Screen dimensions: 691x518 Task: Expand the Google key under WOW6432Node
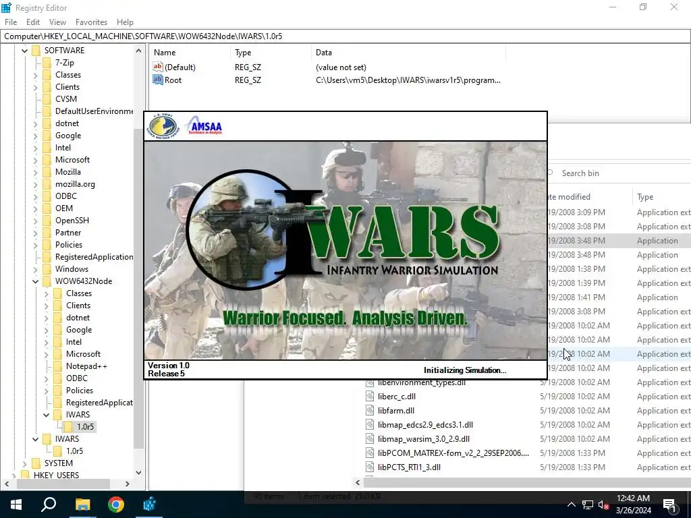click(47, 330)
